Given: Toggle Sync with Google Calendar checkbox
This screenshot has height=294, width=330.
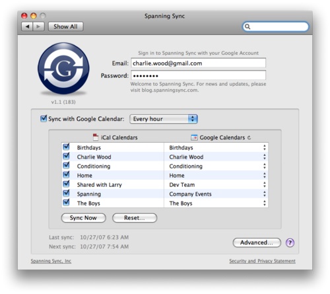Looking at the screenshot, I should (x=44, y=118).
